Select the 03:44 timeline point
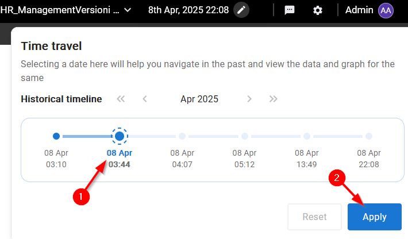The image size is (408, 239). pos(120,136)
